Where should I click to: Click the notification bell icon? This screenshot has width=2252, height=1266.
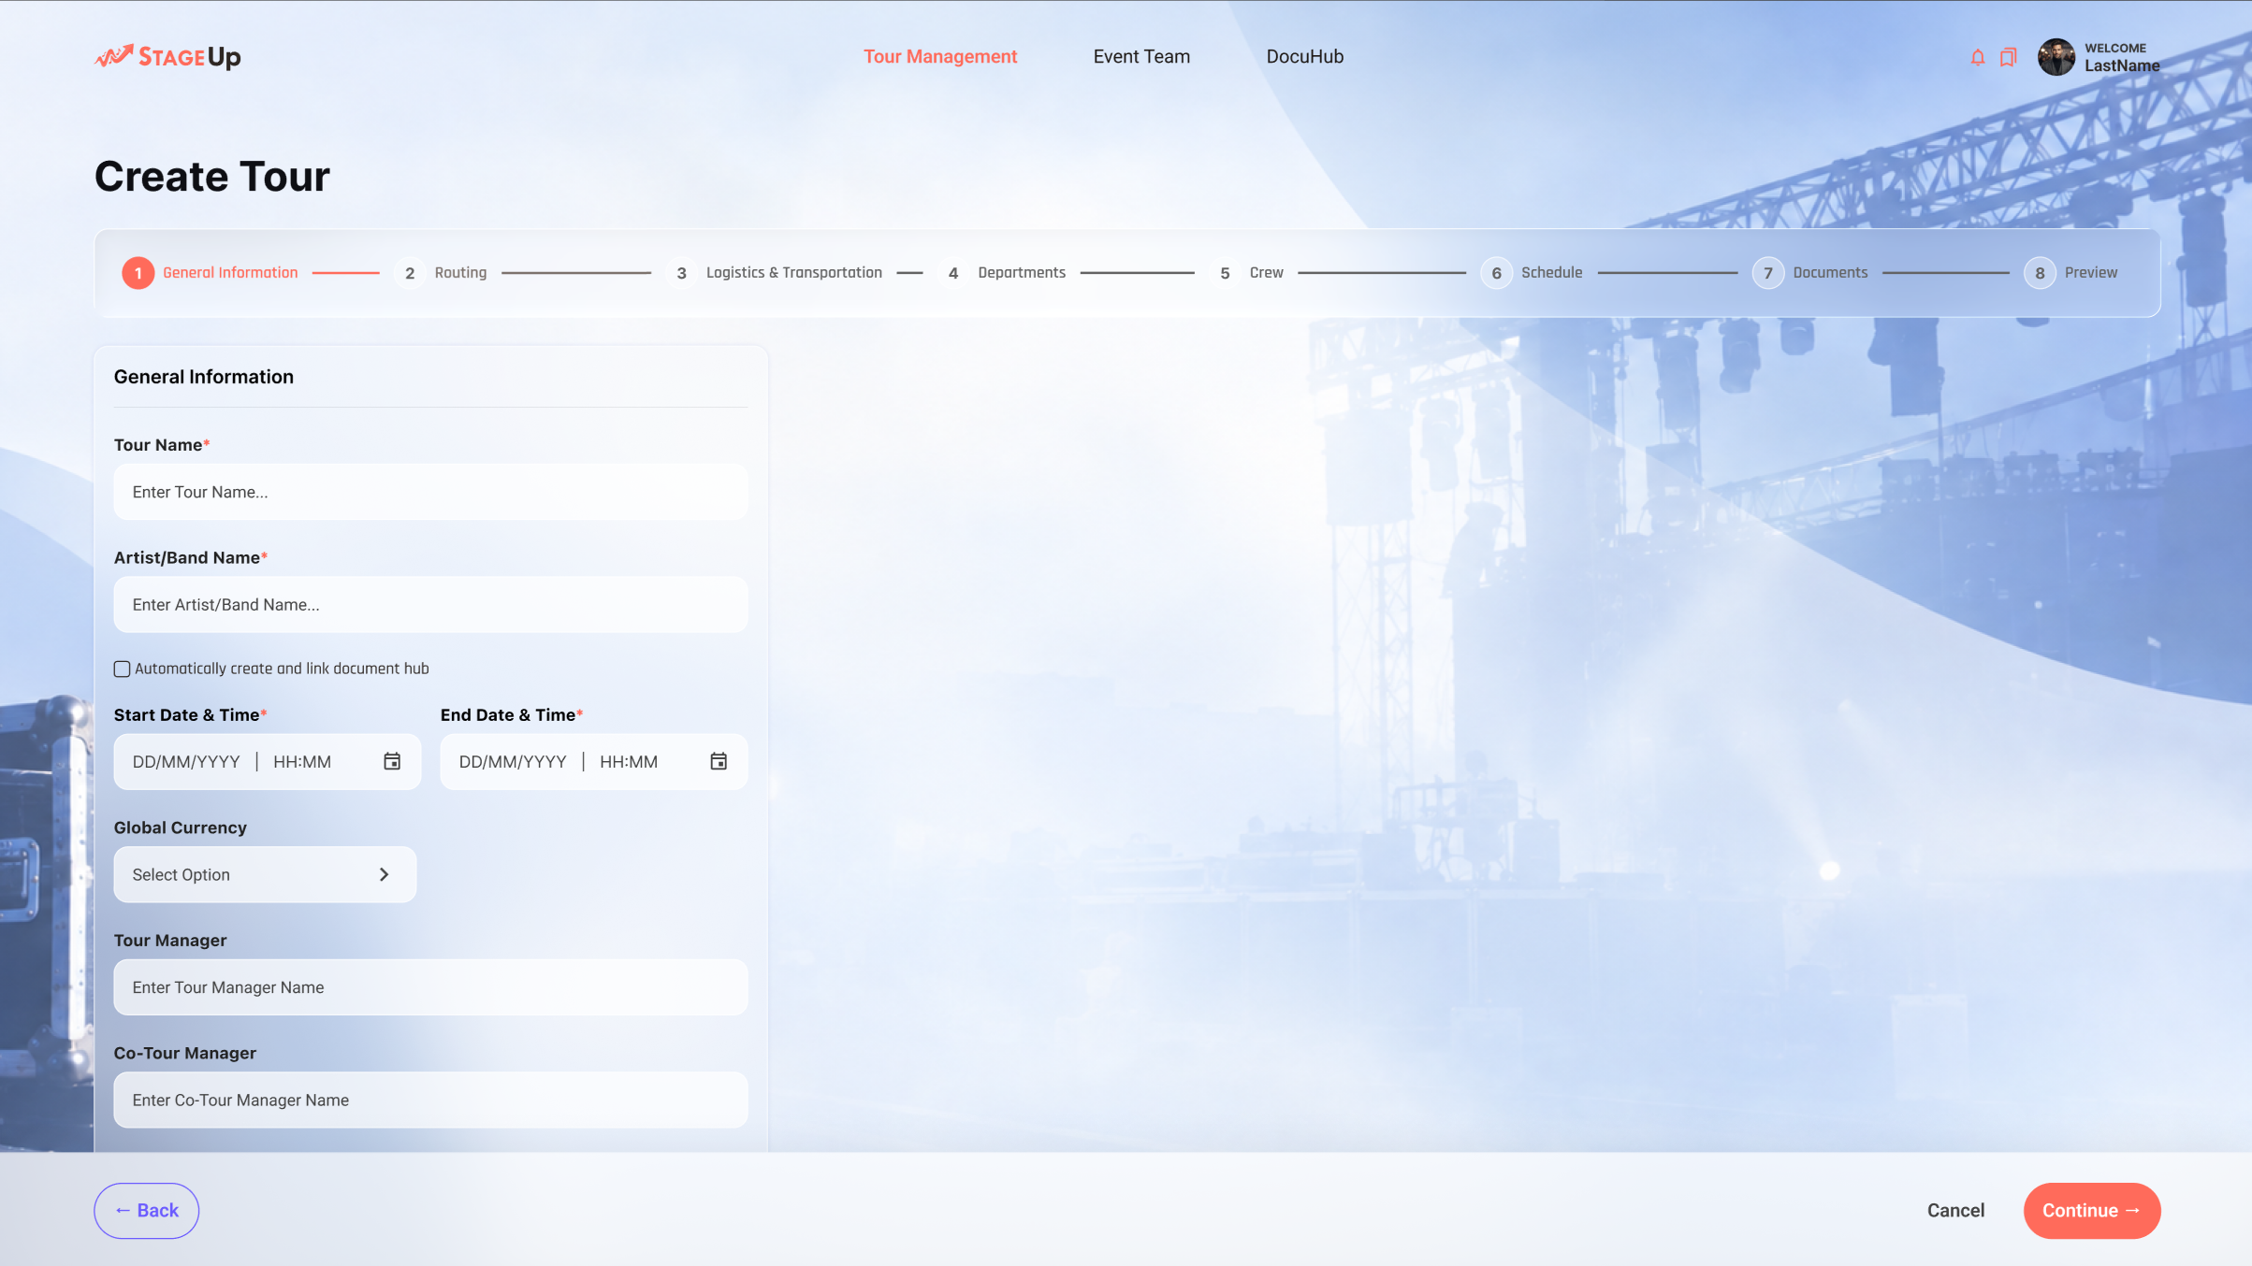1977,57
